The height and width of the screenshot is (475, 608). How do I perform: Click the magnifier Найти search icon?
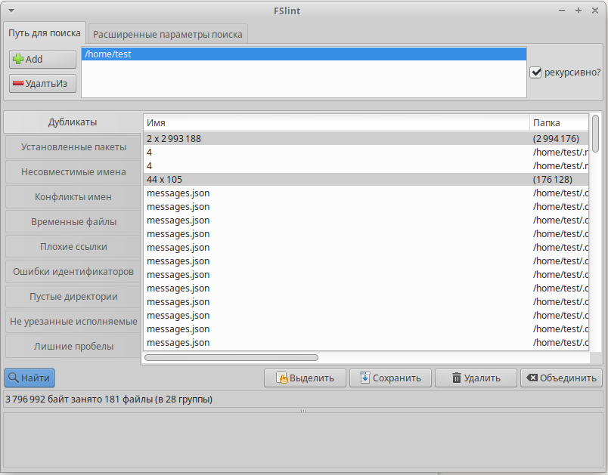(13, 378)
